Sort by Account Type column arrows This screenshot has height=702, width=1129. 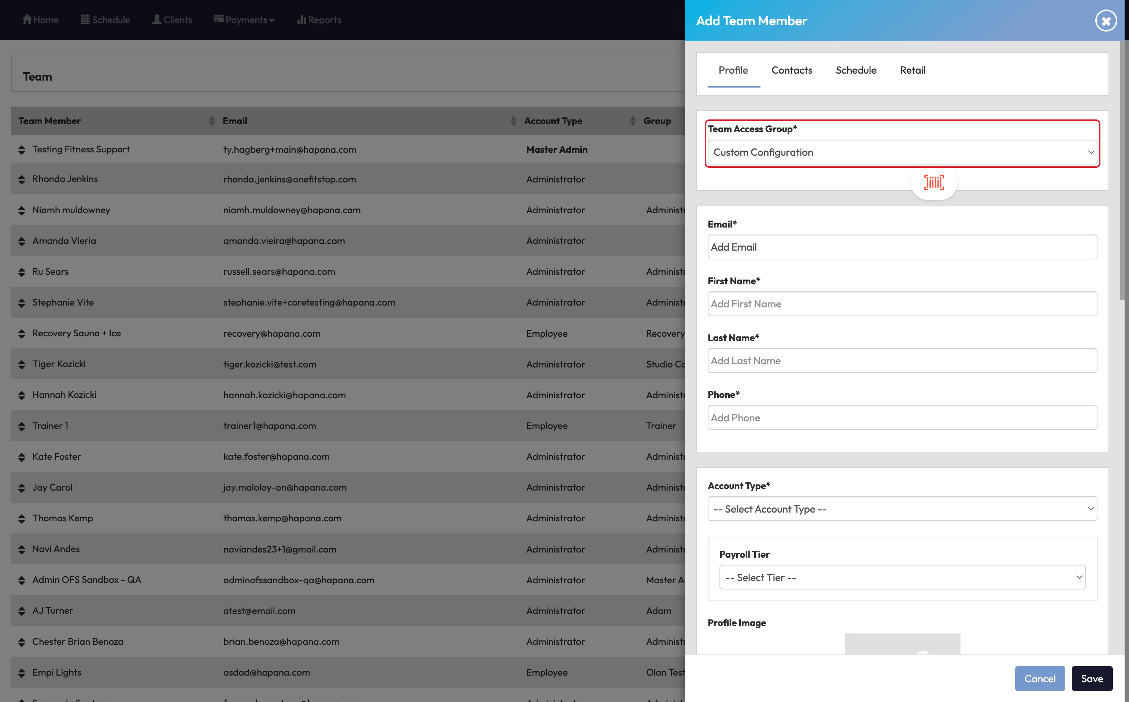pos(632,121)
